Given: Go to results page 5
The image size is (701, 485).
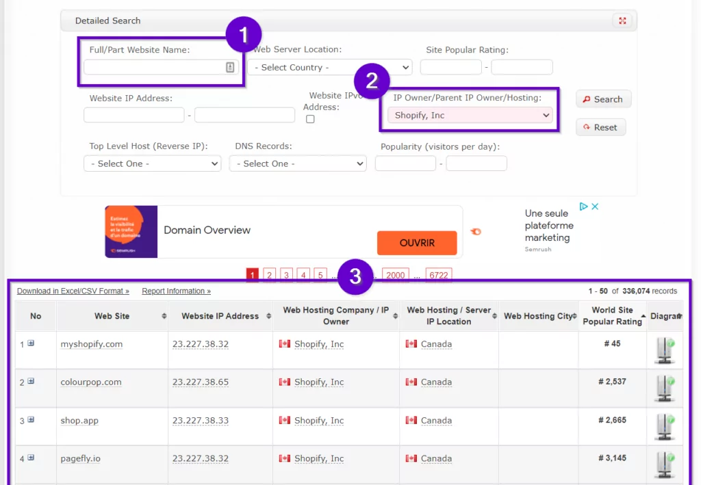Looking at the screenshot, I should pos(320,275).
